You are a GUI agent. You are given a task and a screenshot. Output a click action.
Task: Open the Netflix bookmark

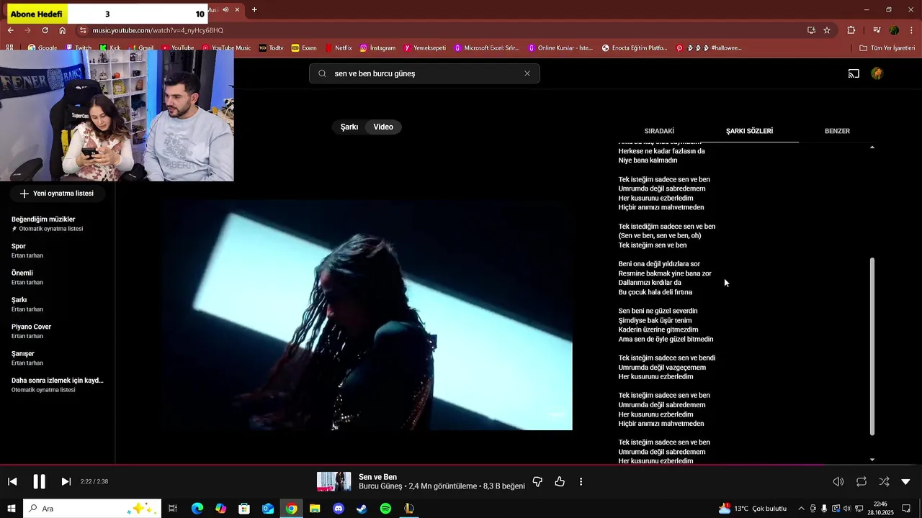[x=339, y=48]
